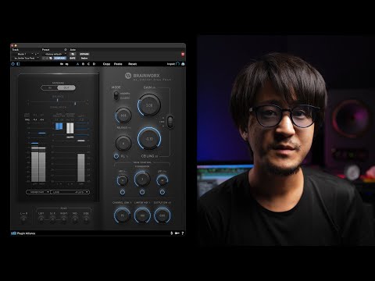Open the bx_limiter True Peak insert dropdown

point(26,58)
